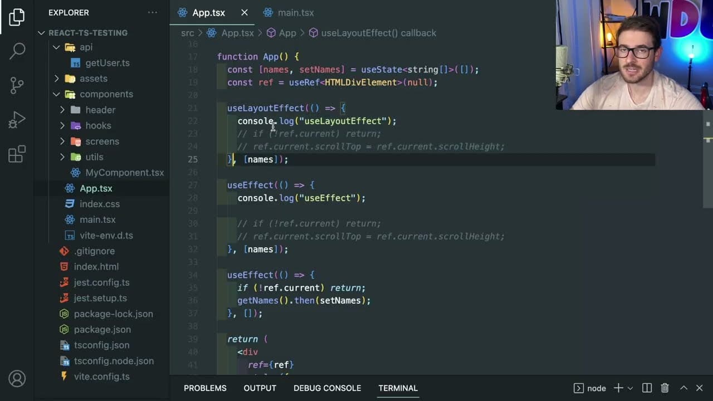Open the terminal launch profile dropdown
Screen dimensions: 713x401
tap(631, 388)
